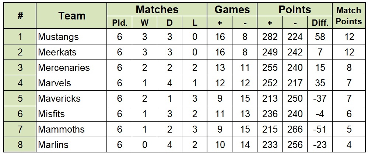Select the # rank column header
This screenshot has height=155, width=368.
[20, 16]
